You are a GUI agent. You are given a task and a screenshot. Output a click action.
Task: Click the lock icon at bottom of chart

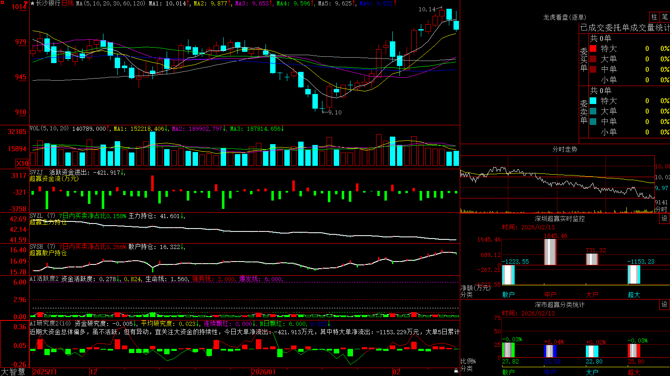point(456,371)
